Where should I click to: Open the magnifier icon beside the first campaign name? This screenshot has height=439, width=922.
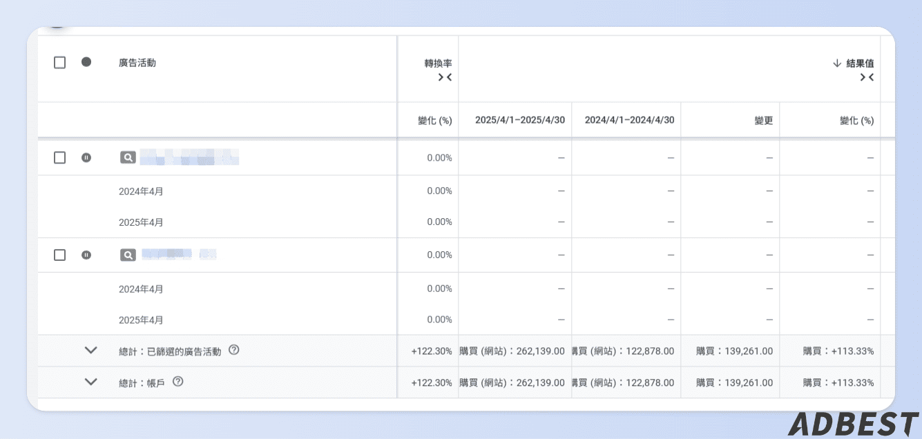(127, 157)
